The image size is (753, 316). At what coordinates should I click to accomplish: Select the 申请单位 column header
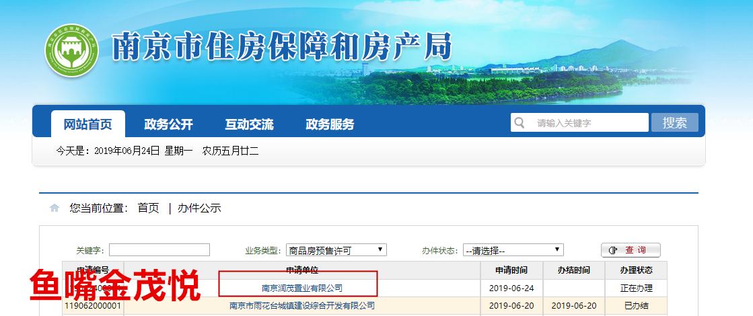tap(302, 270)
